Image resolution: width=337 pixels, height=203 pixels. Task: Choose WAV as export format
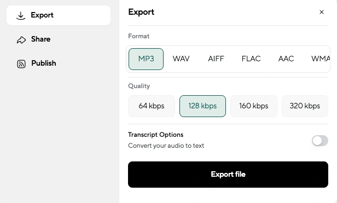tap(181, 59)
